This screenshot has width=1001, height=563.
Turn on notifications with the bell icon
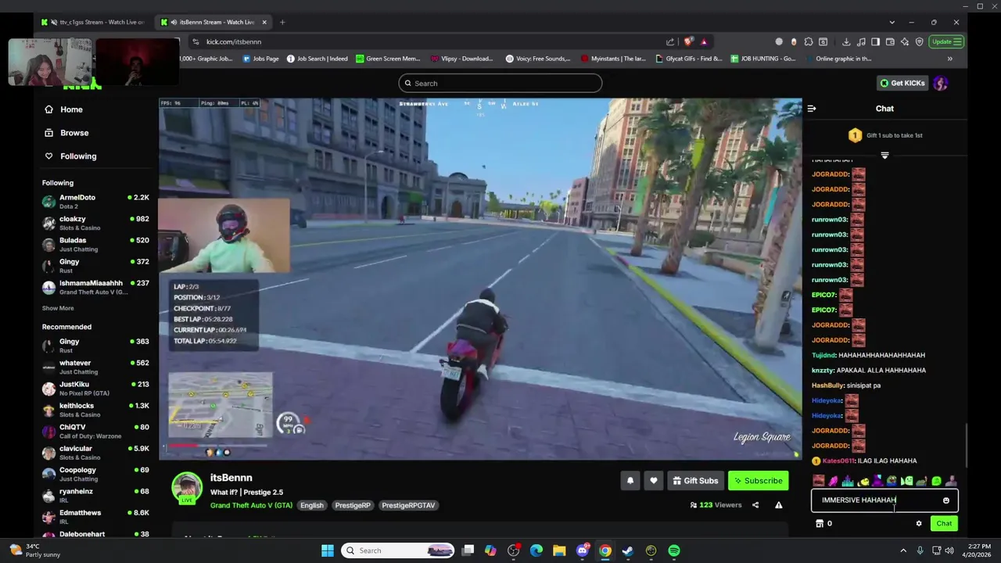coord(630,481)
